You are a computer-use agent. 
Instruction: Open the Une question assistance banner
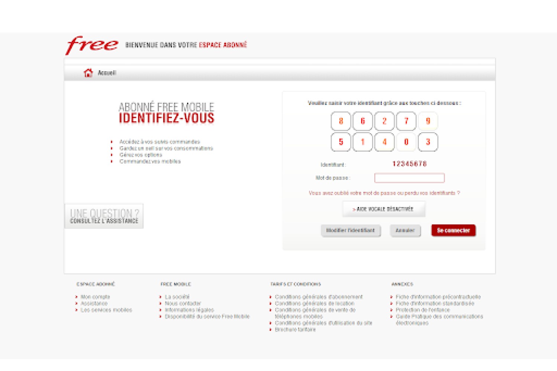[104, 216]
